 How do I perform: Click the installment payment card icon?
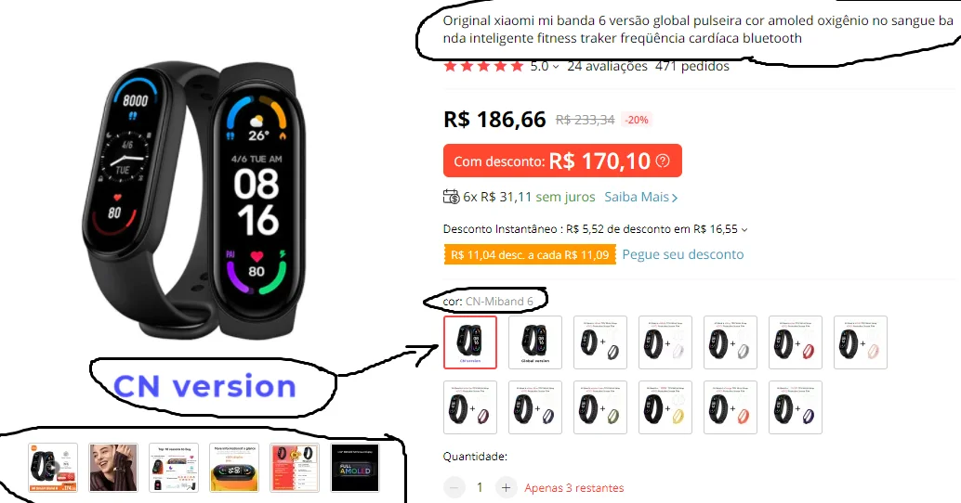(x=451, y=197)
